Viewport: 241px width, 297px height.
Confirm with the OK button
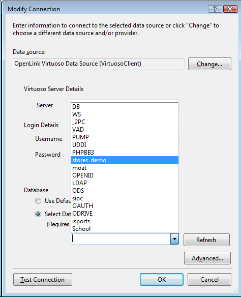(x=162, y=279)
